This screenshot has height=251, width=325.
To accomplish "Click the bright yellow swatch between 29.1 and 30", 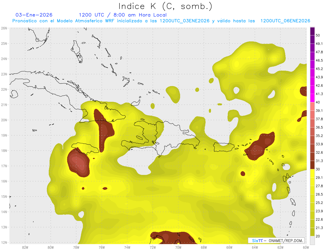I will pyautogui.click(x=312, y=173).
